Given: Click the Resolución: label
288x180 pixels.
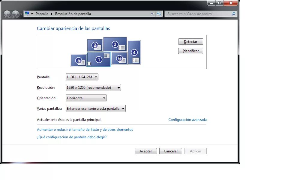Looking at the screenshot, I should point(46,88).
